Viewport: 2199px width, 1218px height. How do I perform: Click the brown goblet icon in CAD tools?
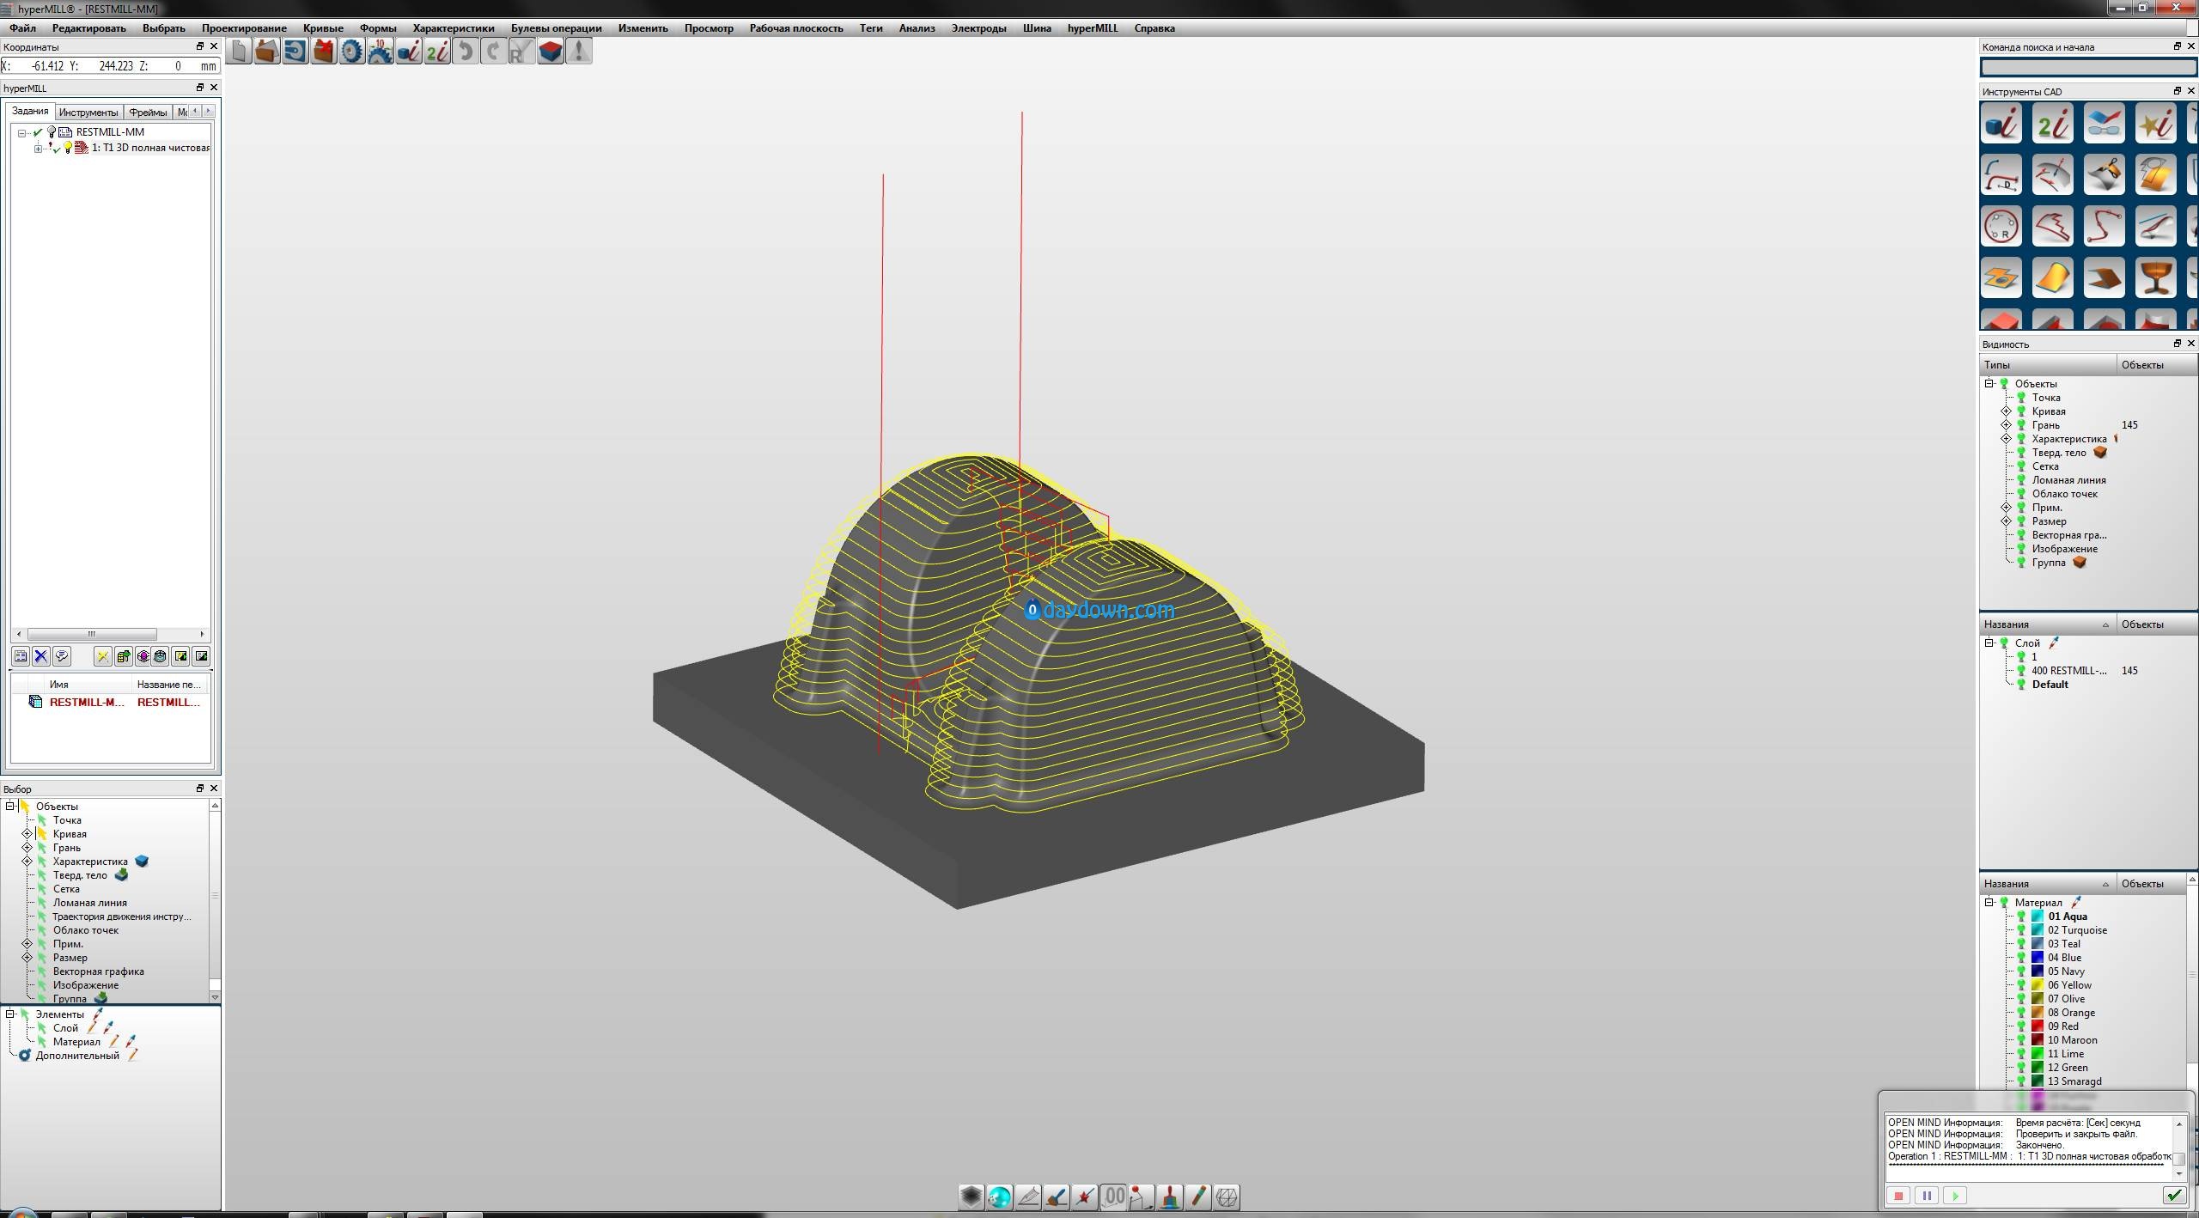(x=2156, y=278)
